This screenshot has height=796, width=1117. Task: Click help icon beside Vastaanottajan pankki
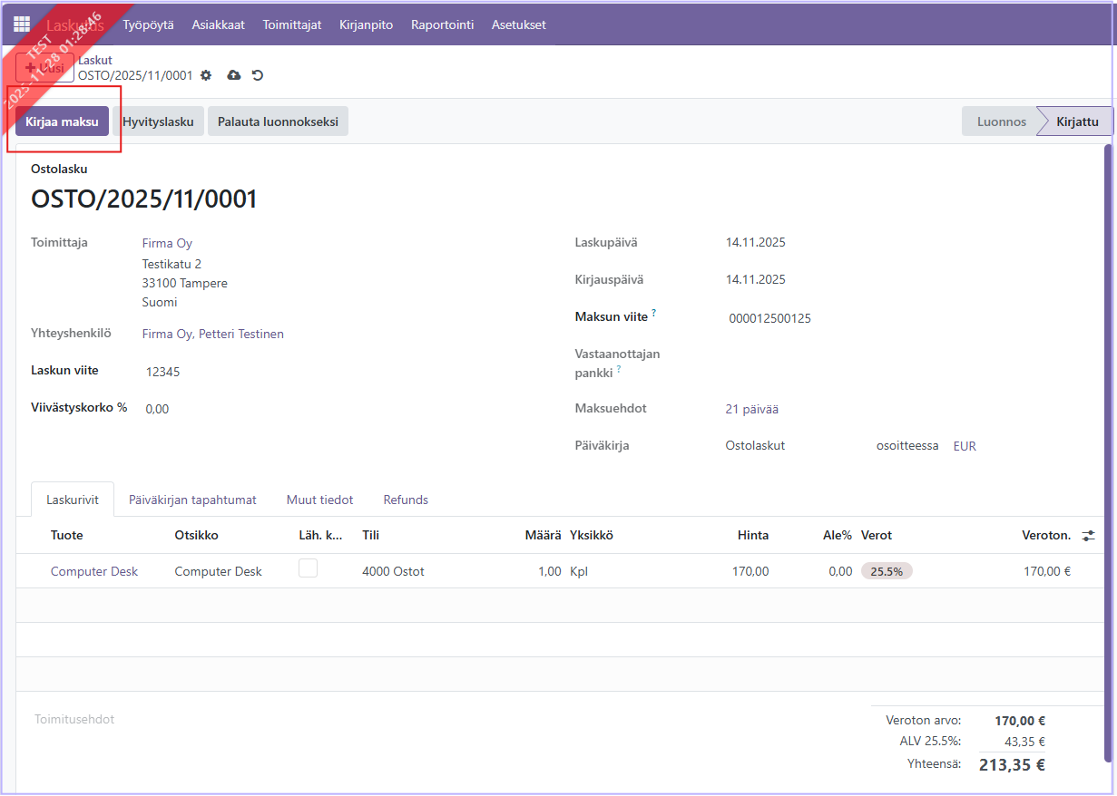click(x=619, y=370)
